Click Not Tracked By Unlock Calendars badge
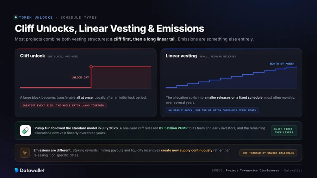 tap(268, 153)
